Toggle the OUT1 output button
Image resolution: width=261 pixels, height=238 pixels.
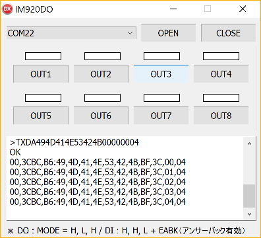coord(41,74)
